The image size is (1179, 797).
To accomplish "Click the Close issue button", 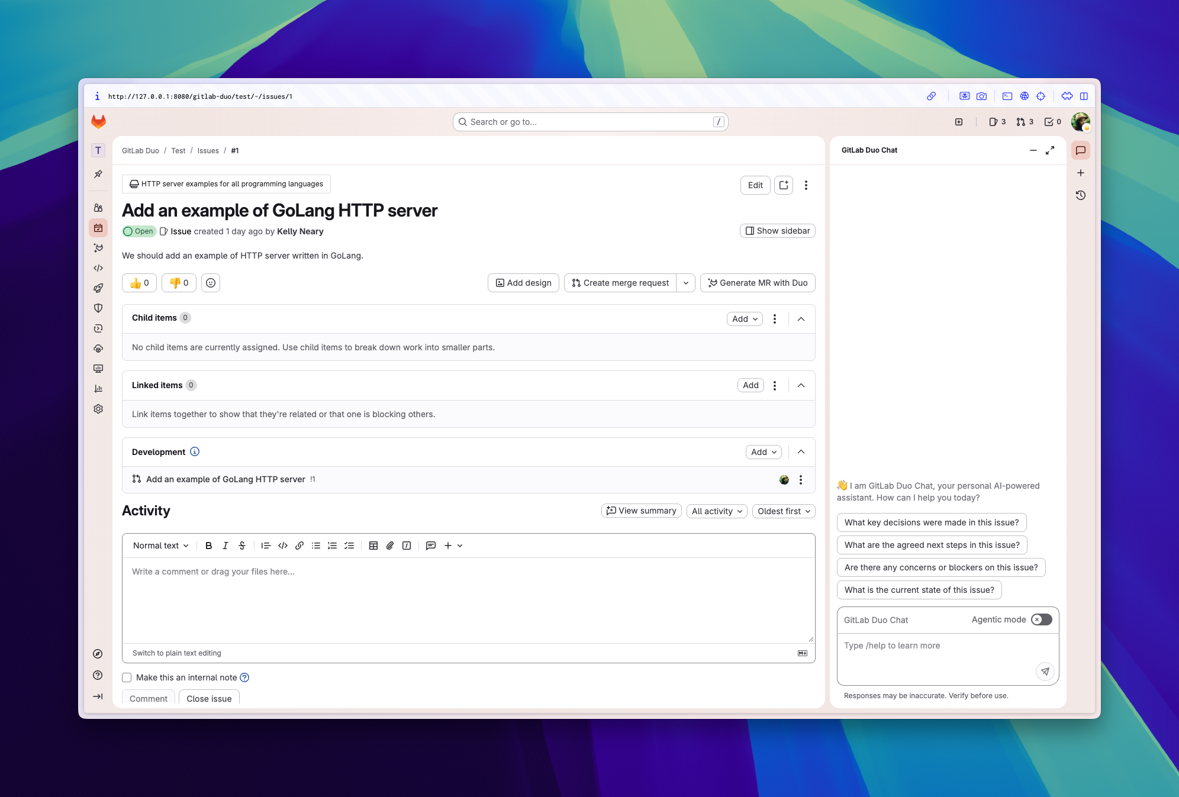I will tap(209, 698).
